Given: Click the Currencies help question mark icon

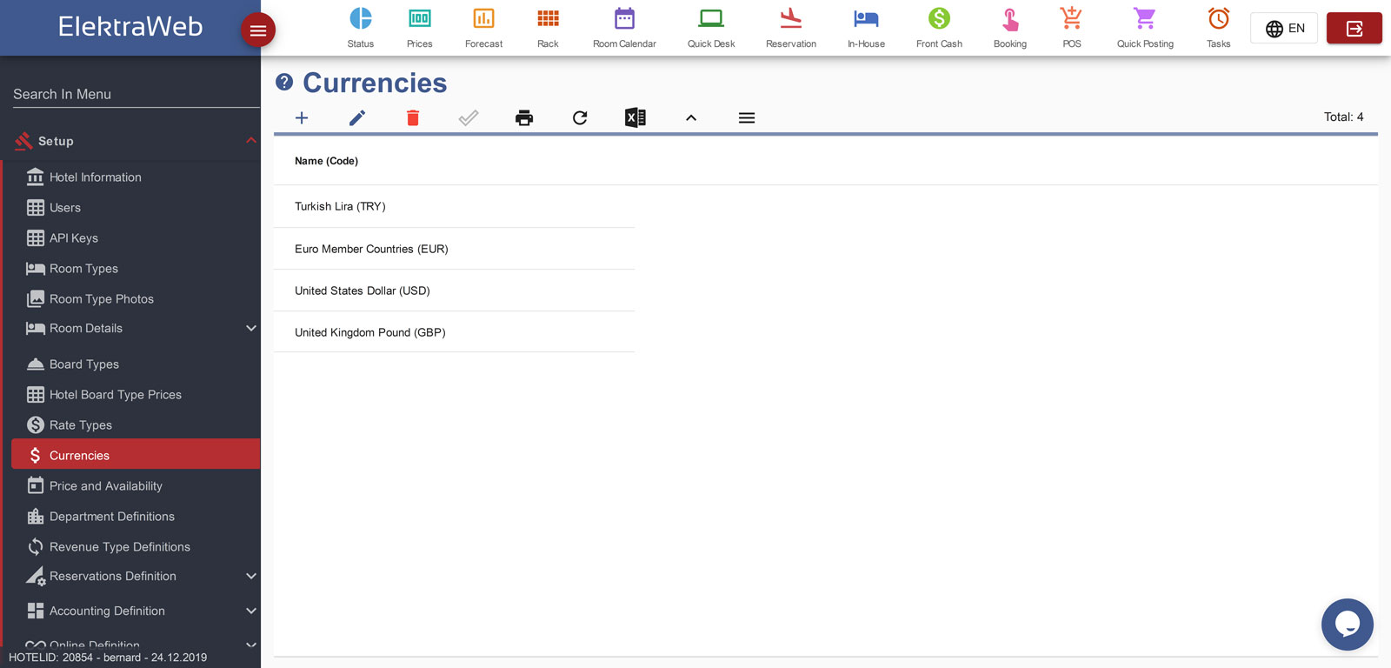Looking at the screenshot, I should point(284,82).
